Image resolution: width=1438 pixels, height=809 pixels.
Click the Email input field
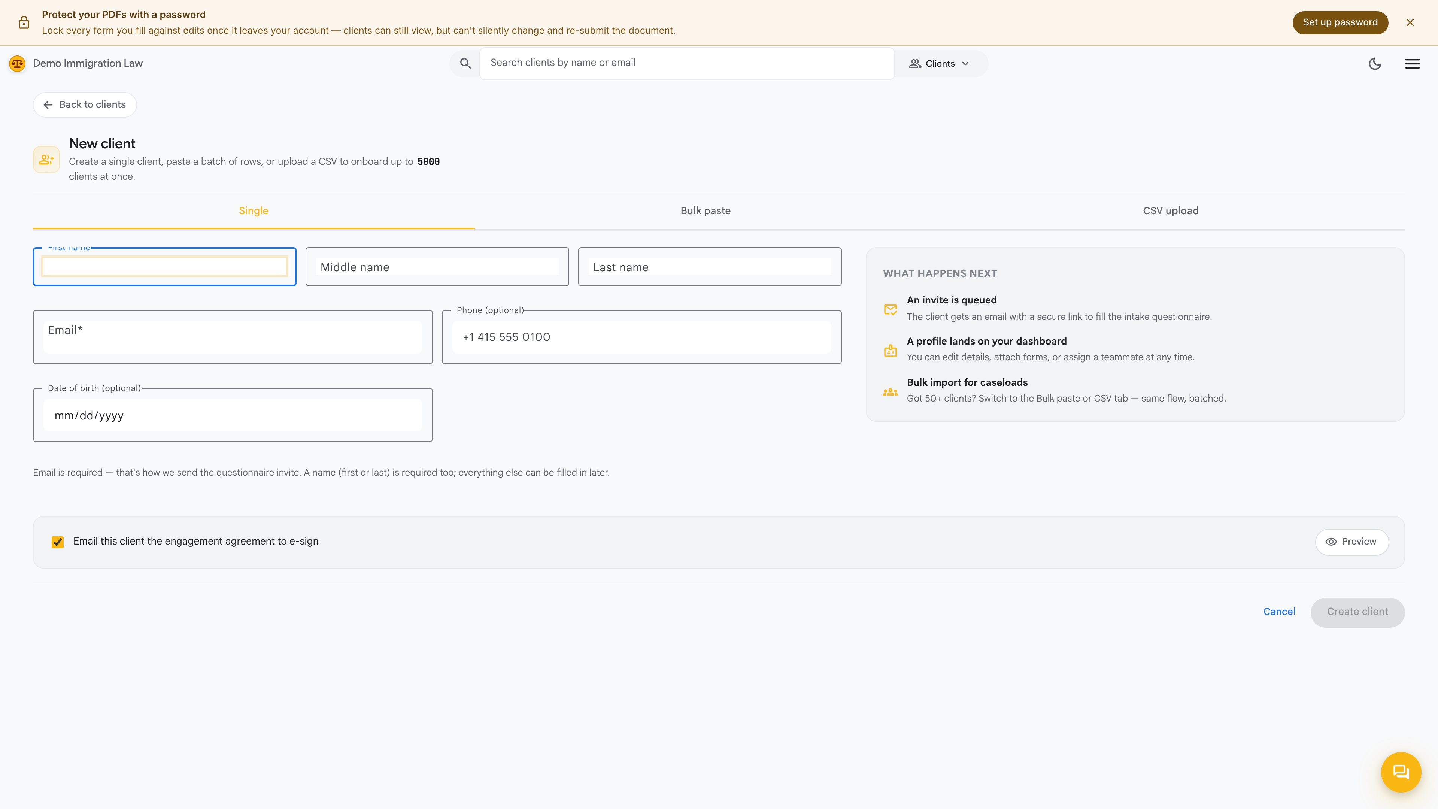(x=233, y=337)
